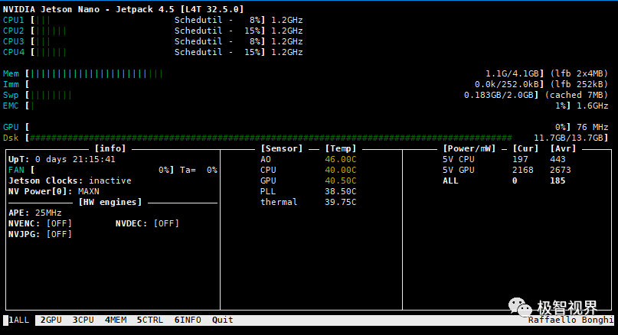Click the [Avr] column header
The image size is (618, 335).
(x=563, y=148)
